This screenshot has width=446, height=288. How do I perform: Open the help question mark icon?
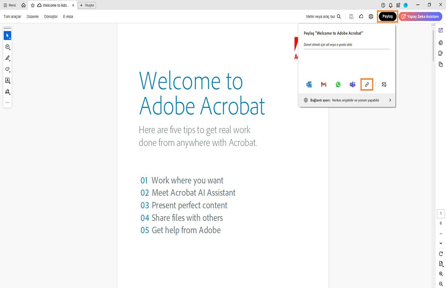coord(383,5)
